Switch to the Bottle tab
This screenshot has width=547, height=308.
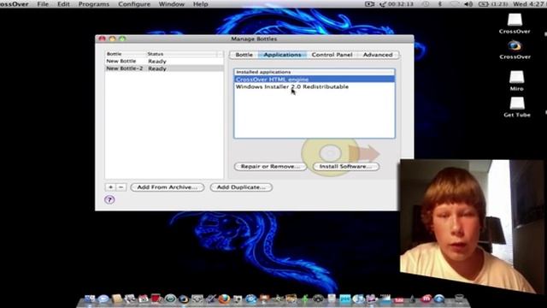pyautogui.click(x=244, y=55)
